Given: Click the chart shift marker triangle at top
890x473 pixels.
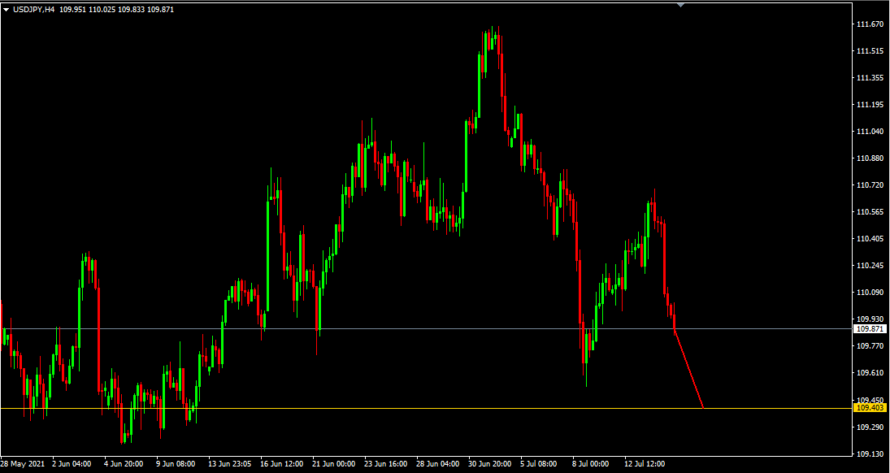Looking at the screenshot, I should pyautogui.click(x=681, y=5).
